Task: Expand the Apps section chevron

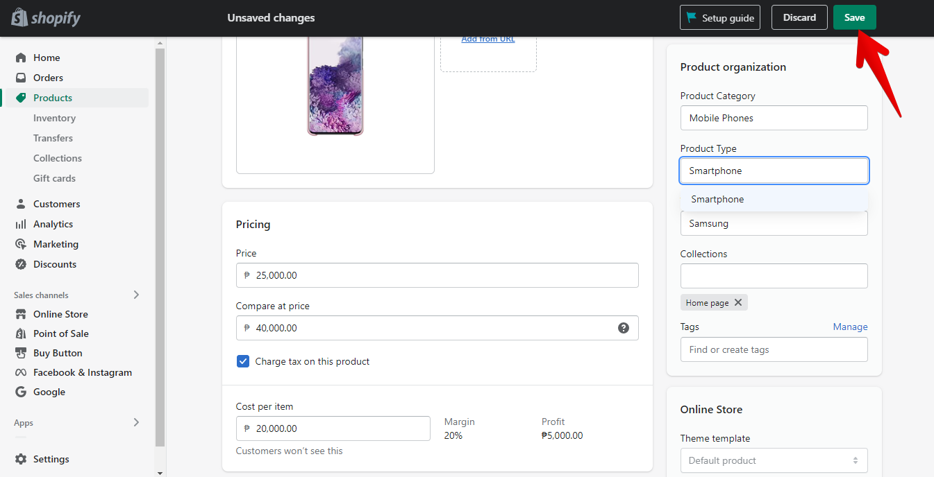Action: [136, 422]
